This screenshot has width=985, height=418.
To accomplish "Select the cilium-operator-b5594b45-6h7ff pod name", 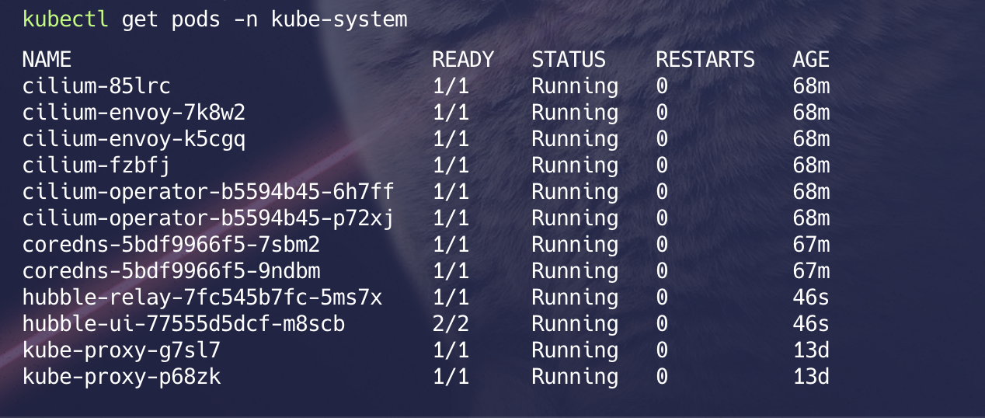I will click(x=208, y=192).
